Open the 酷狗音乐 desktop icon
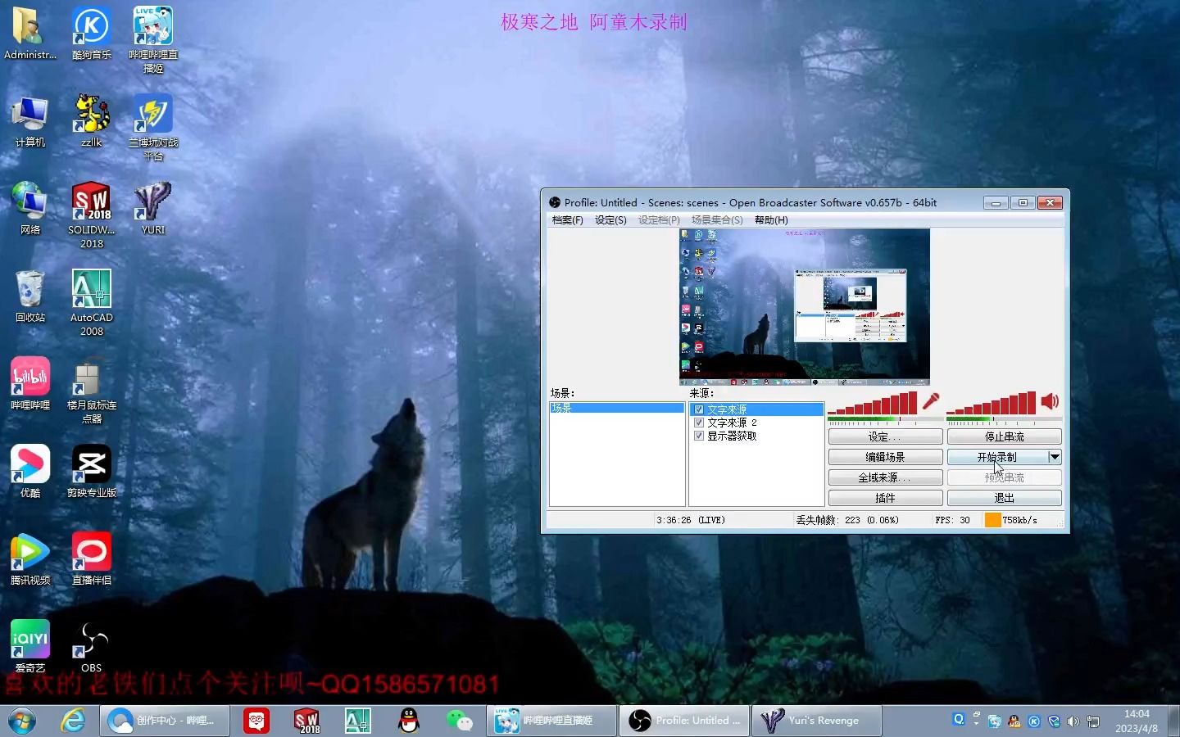Screen dimensions: 1180x737 (x=92, y=34)
